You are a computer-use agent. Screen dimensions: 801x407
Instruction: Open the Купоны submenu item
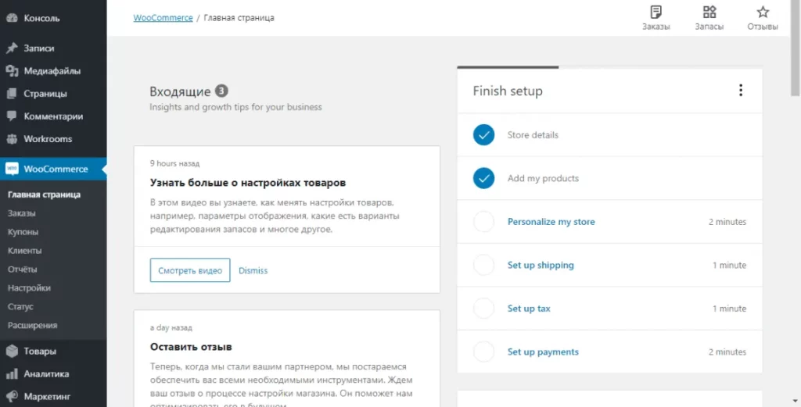[x=23, y=232]
